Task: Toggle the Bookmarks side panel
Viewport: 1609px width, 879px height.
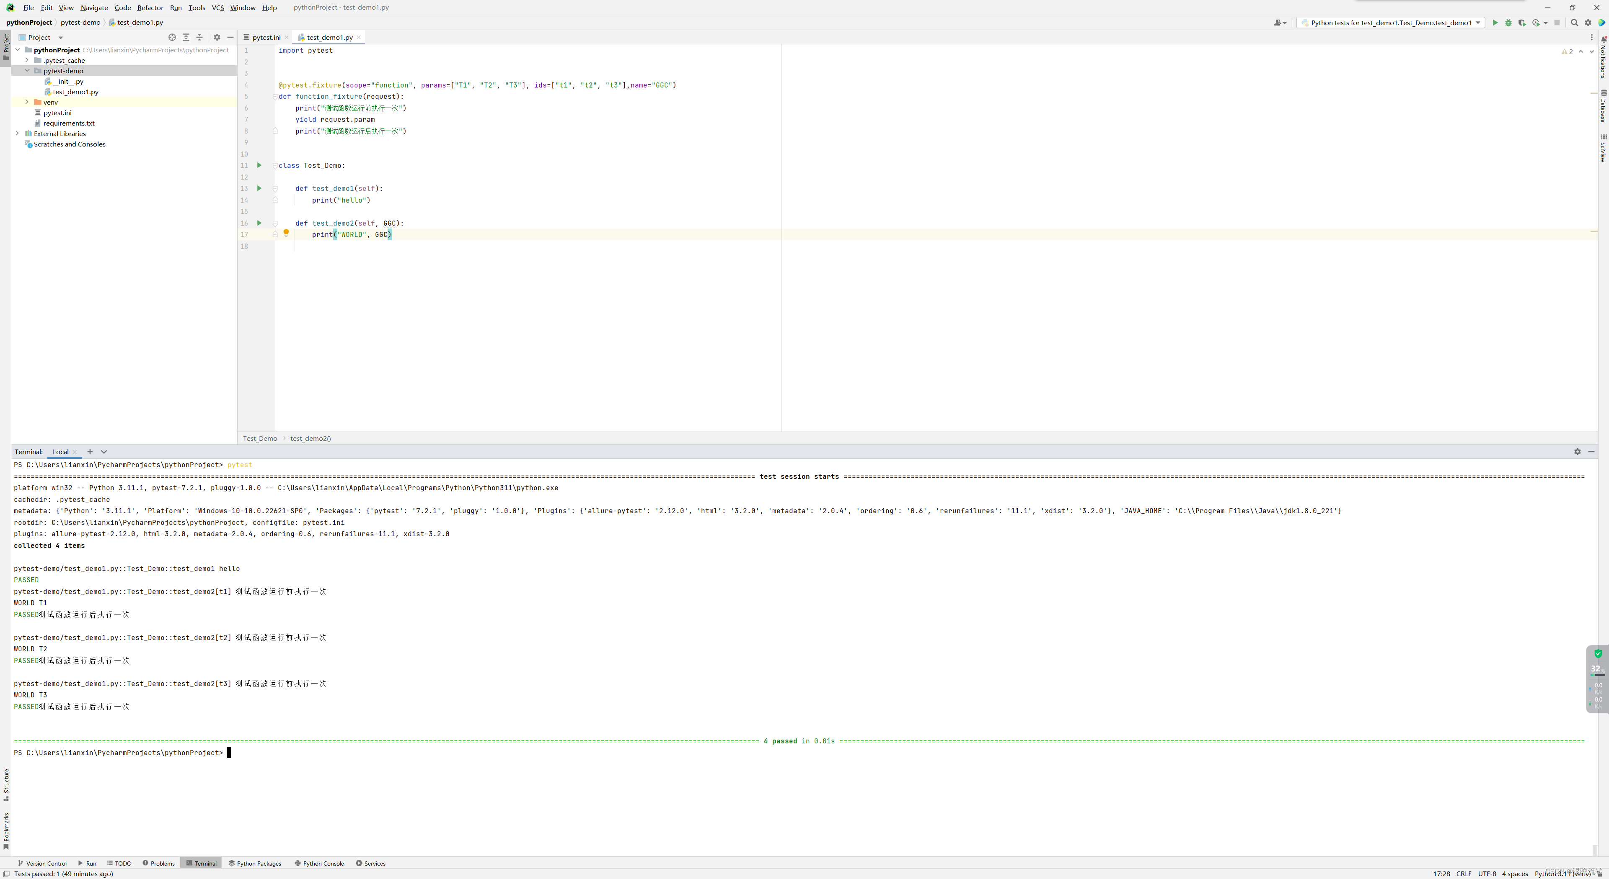Action: click(x=5, y=831)
